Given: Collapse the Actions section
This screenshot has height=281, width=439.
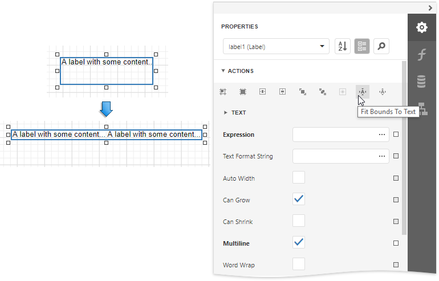Looking at the screenshot, I should (x=223, y=71).
